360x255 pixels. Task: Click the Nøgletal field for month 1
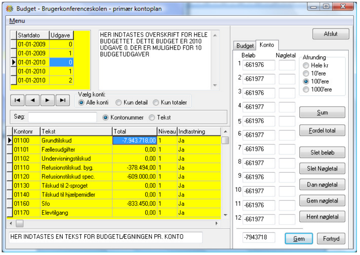pyautogui.click(x=287, y=65)
